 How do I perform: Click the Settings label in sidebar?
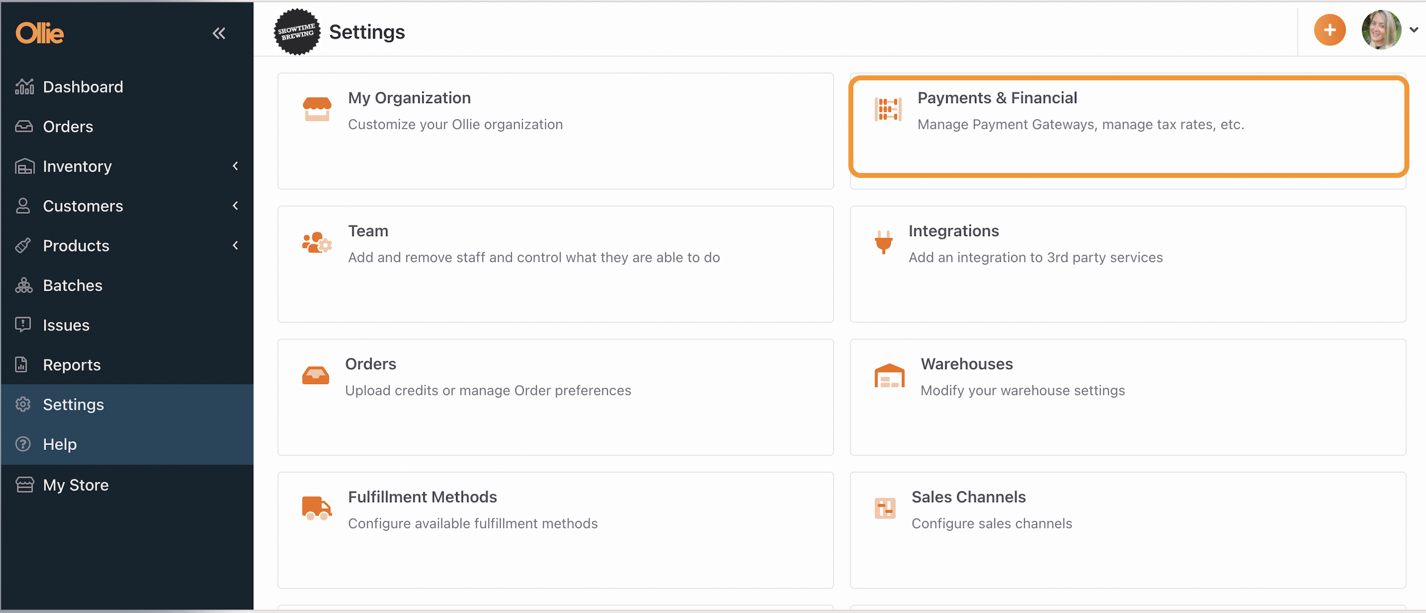pos(73,405)
